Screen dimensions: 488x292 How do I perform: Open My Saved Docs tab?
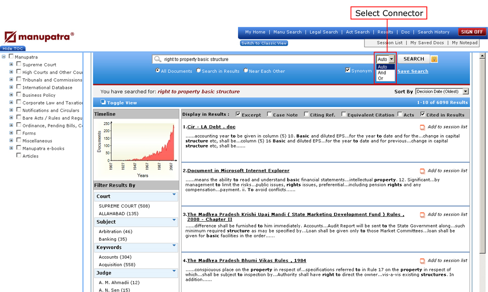(427, 43)
